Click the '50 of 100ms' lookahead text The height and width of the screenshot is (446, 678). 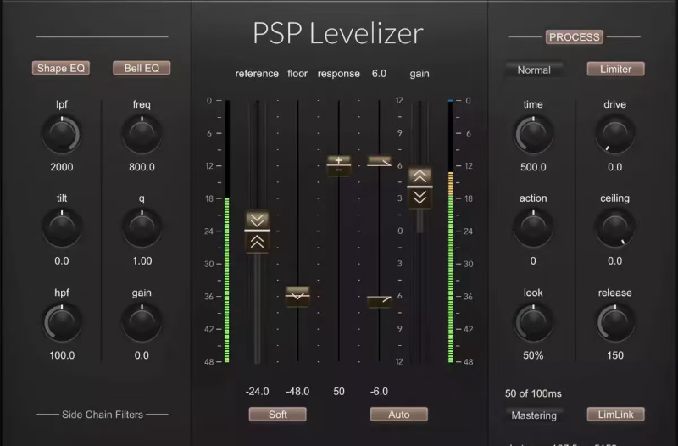pyautogui.click(x=533, y=393)
